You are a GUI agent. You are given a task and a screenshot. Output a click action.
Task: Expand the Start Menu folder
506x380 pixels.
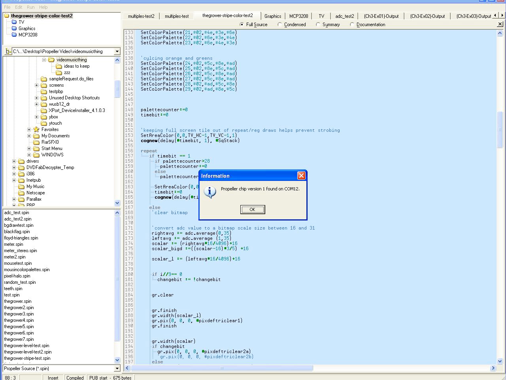click(x=29, y=148)
